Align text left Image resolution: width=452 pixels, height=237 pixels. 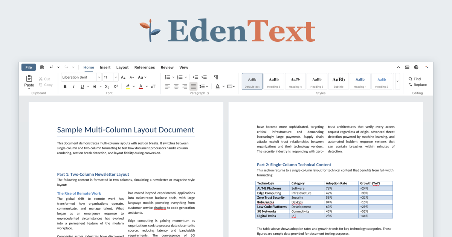[x=168, y=87]
